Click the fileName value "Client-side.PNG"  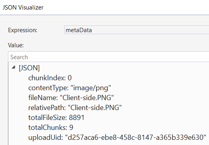point(87,98)
